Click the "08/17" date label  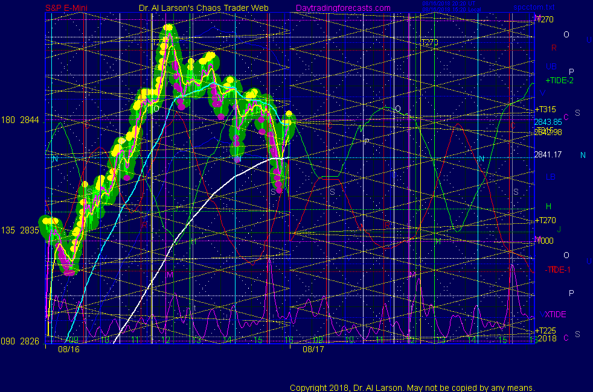(313, 349)
